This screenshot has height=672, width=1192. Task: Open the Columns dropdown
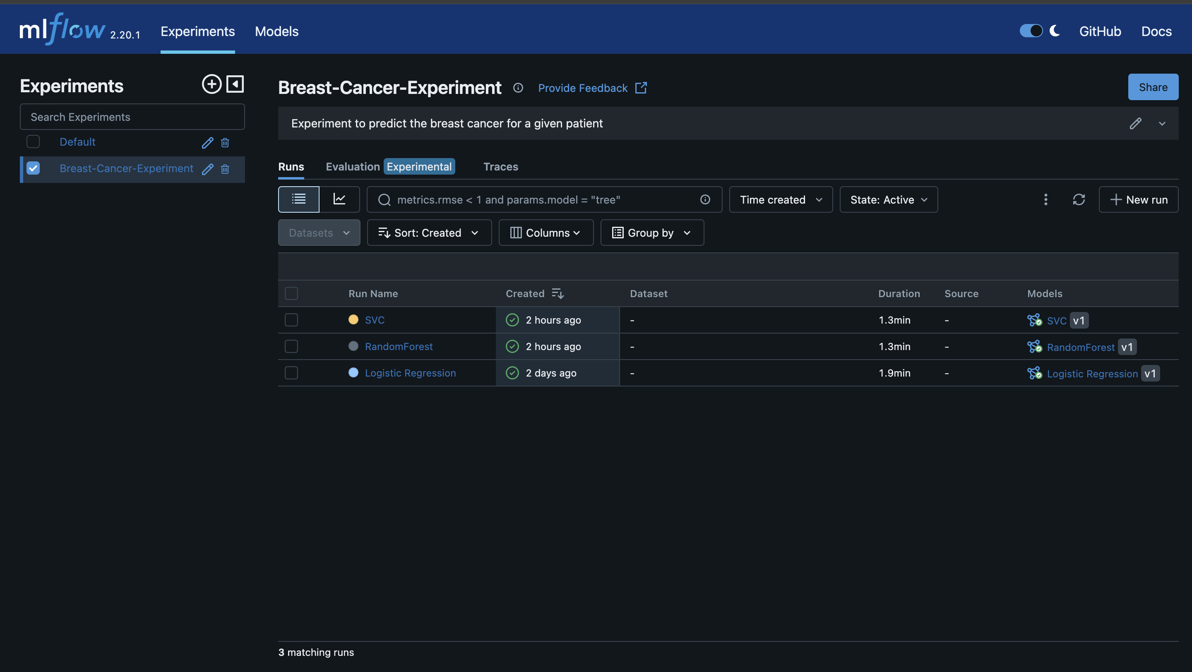pyautogui.click(x=546, y=233)
